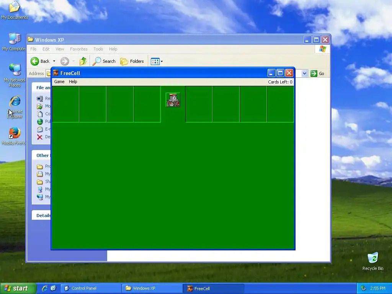Open the Help menu in FreeCell
This screenshot has height=294, width=392.
[x=73, y=82]
